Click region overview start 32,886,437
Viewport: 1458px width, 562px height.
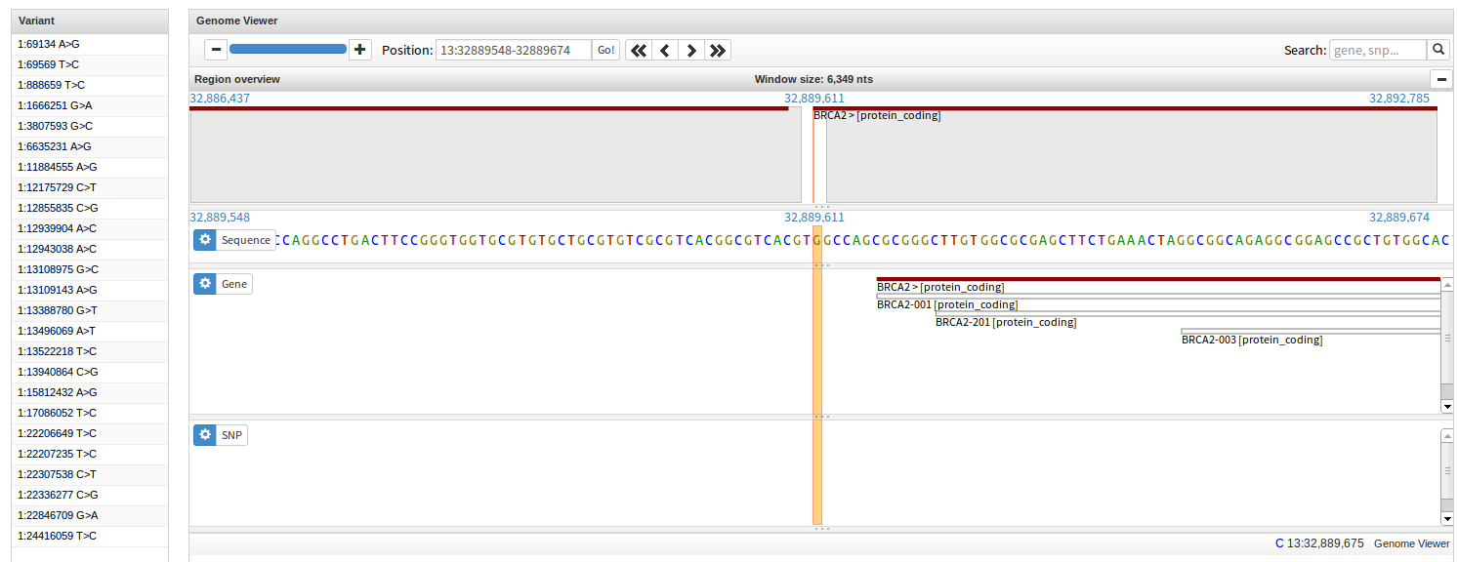[220, 99]
